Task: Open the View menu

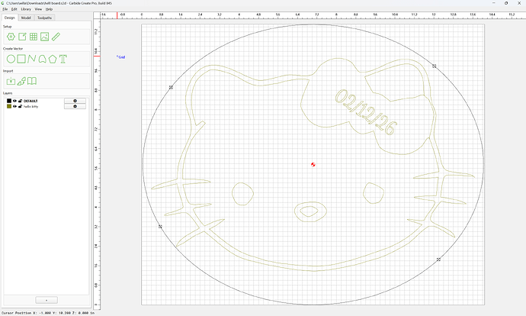Action: tap(39, 9)
